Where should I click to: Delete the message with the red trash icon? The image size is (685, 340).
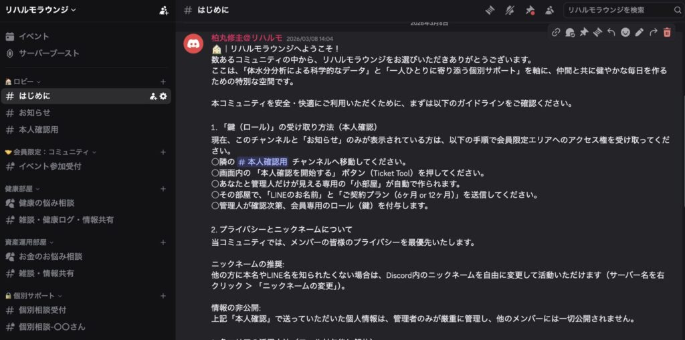pyautogui.click(x=667, y=32)
